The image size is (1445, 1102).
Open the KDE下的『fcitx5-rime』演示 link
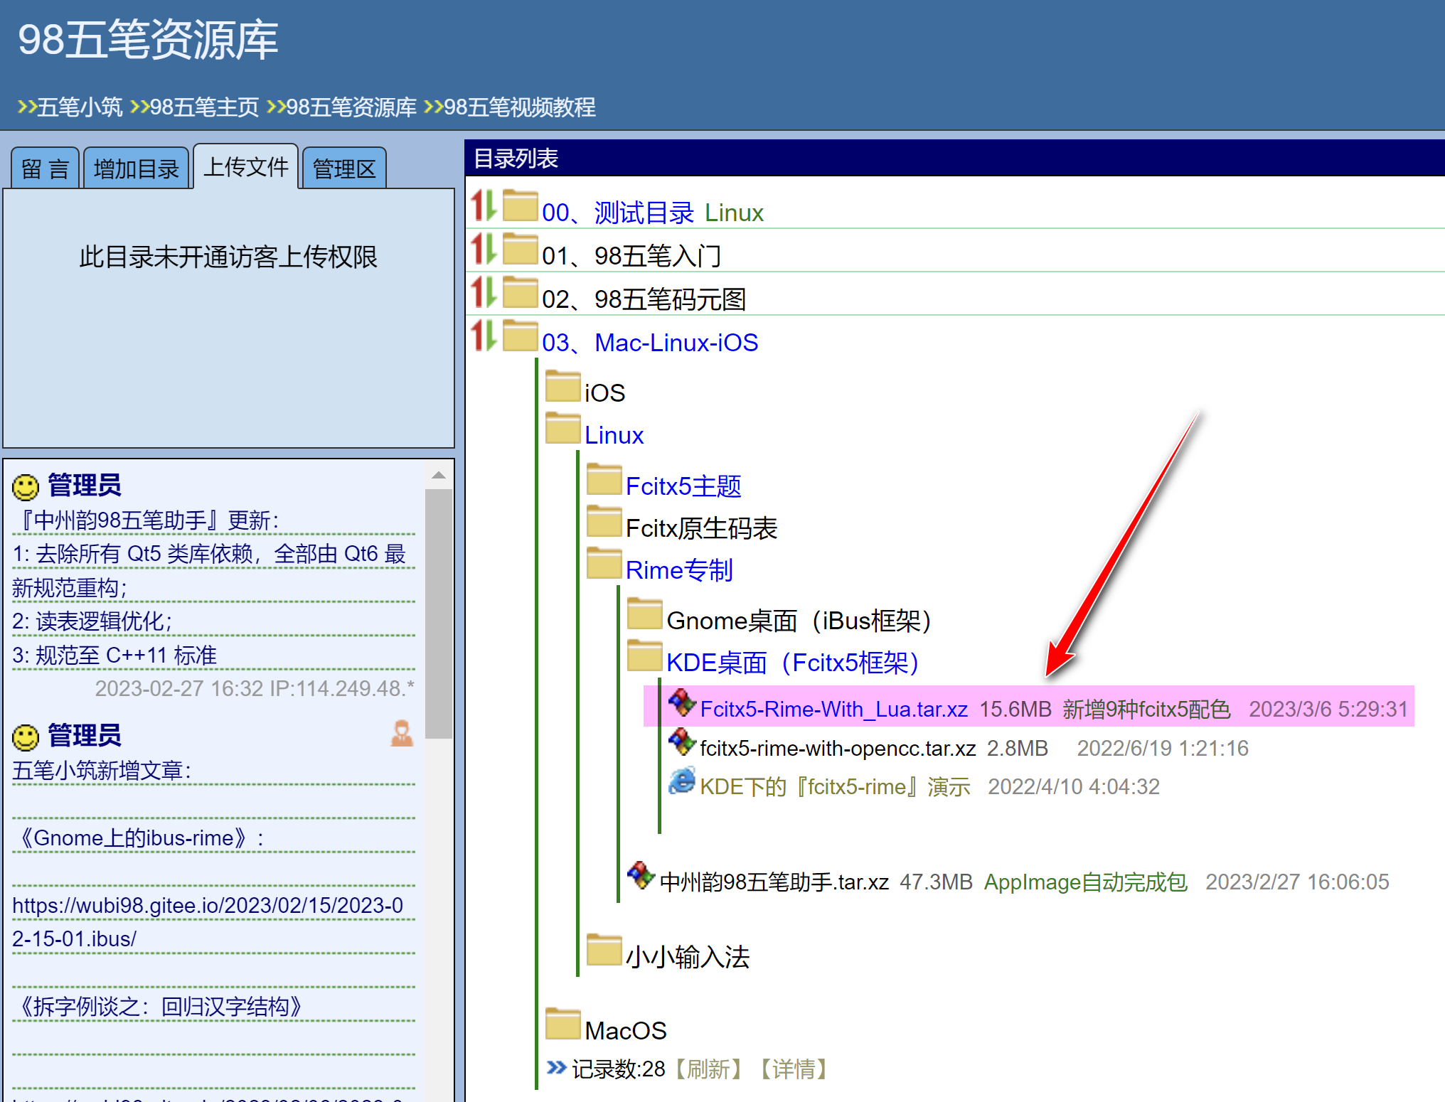pos(835,787)
